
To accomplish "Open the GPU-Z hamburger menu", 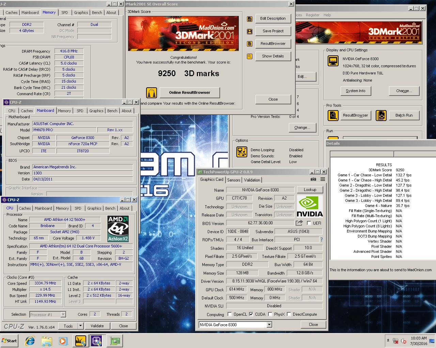I will pyautogui.click(x=323, y=179).
